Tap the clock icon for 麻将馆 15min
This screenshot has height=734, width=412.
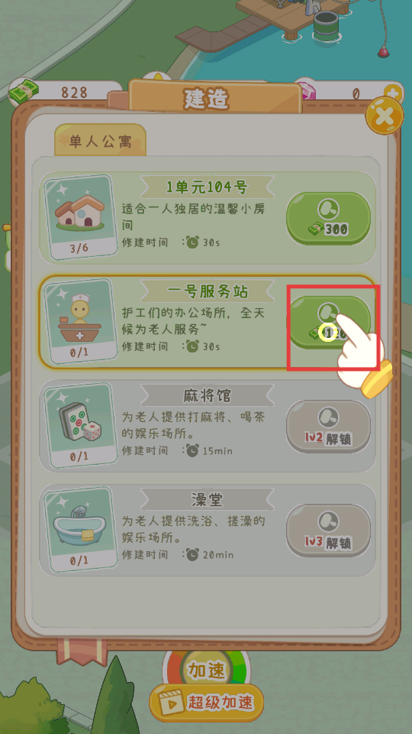pyautogui.click(x=192, y=451)
